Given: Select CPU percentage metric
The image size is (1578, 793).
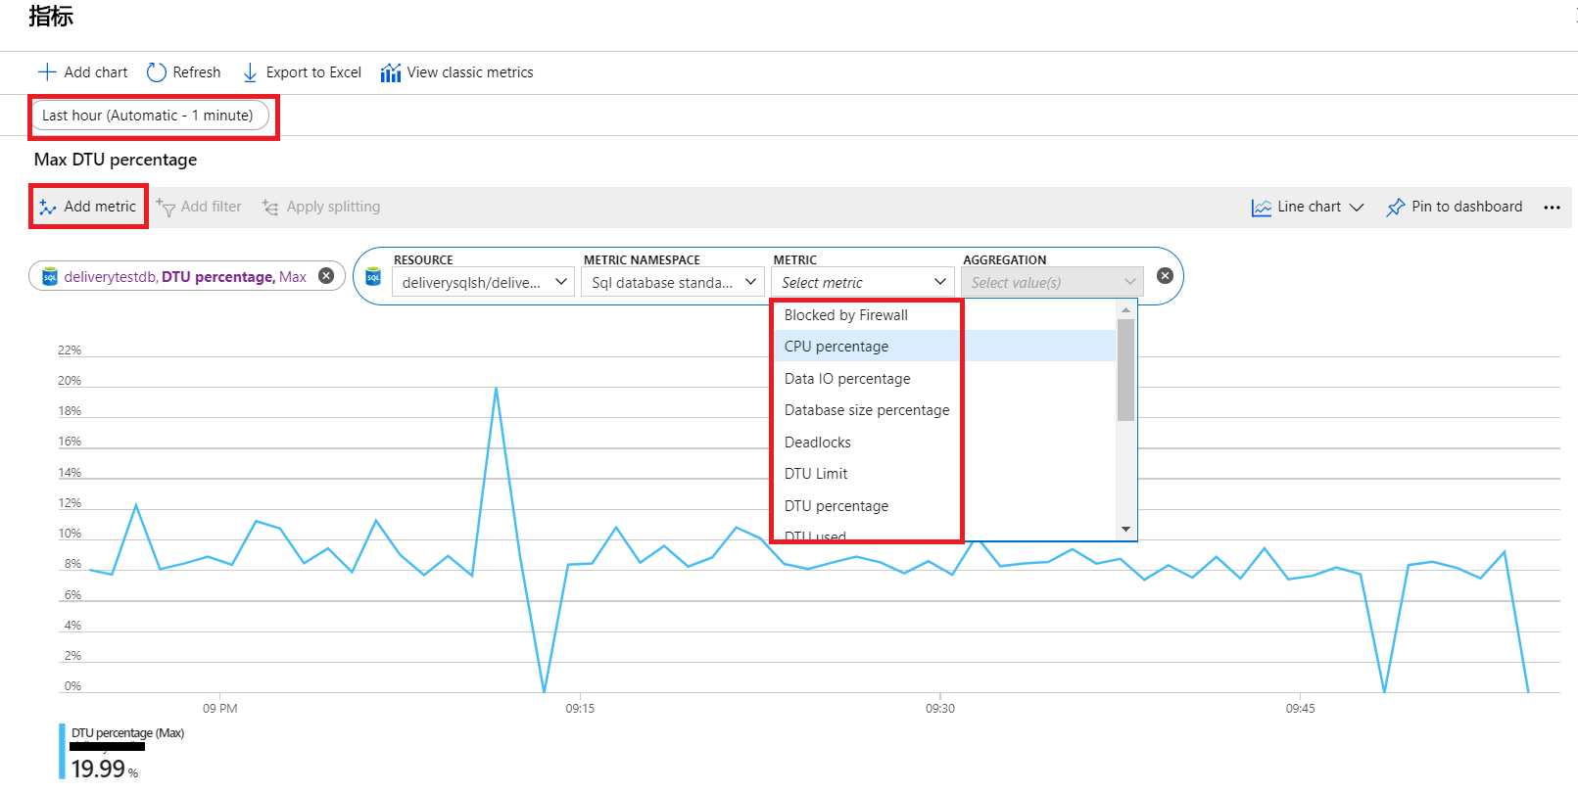Looking at the screenshot, I should (x=945, y=347).
